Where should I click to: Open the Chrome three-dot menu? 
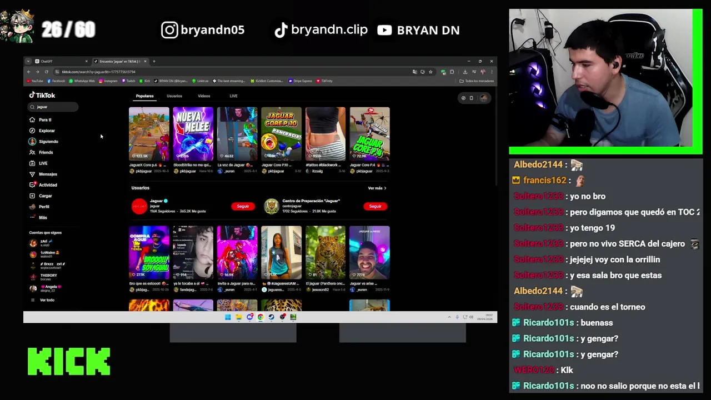click(491, 72)
